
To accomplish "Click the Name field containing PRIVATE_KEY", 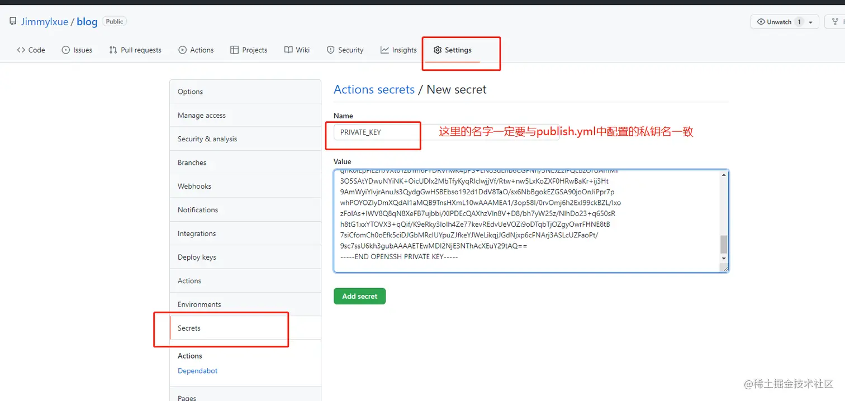I will pos(446,132).
